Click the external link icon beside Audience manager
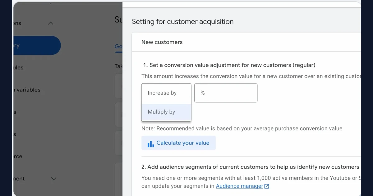Screen dimensions: 373x196 coord(266,186)
